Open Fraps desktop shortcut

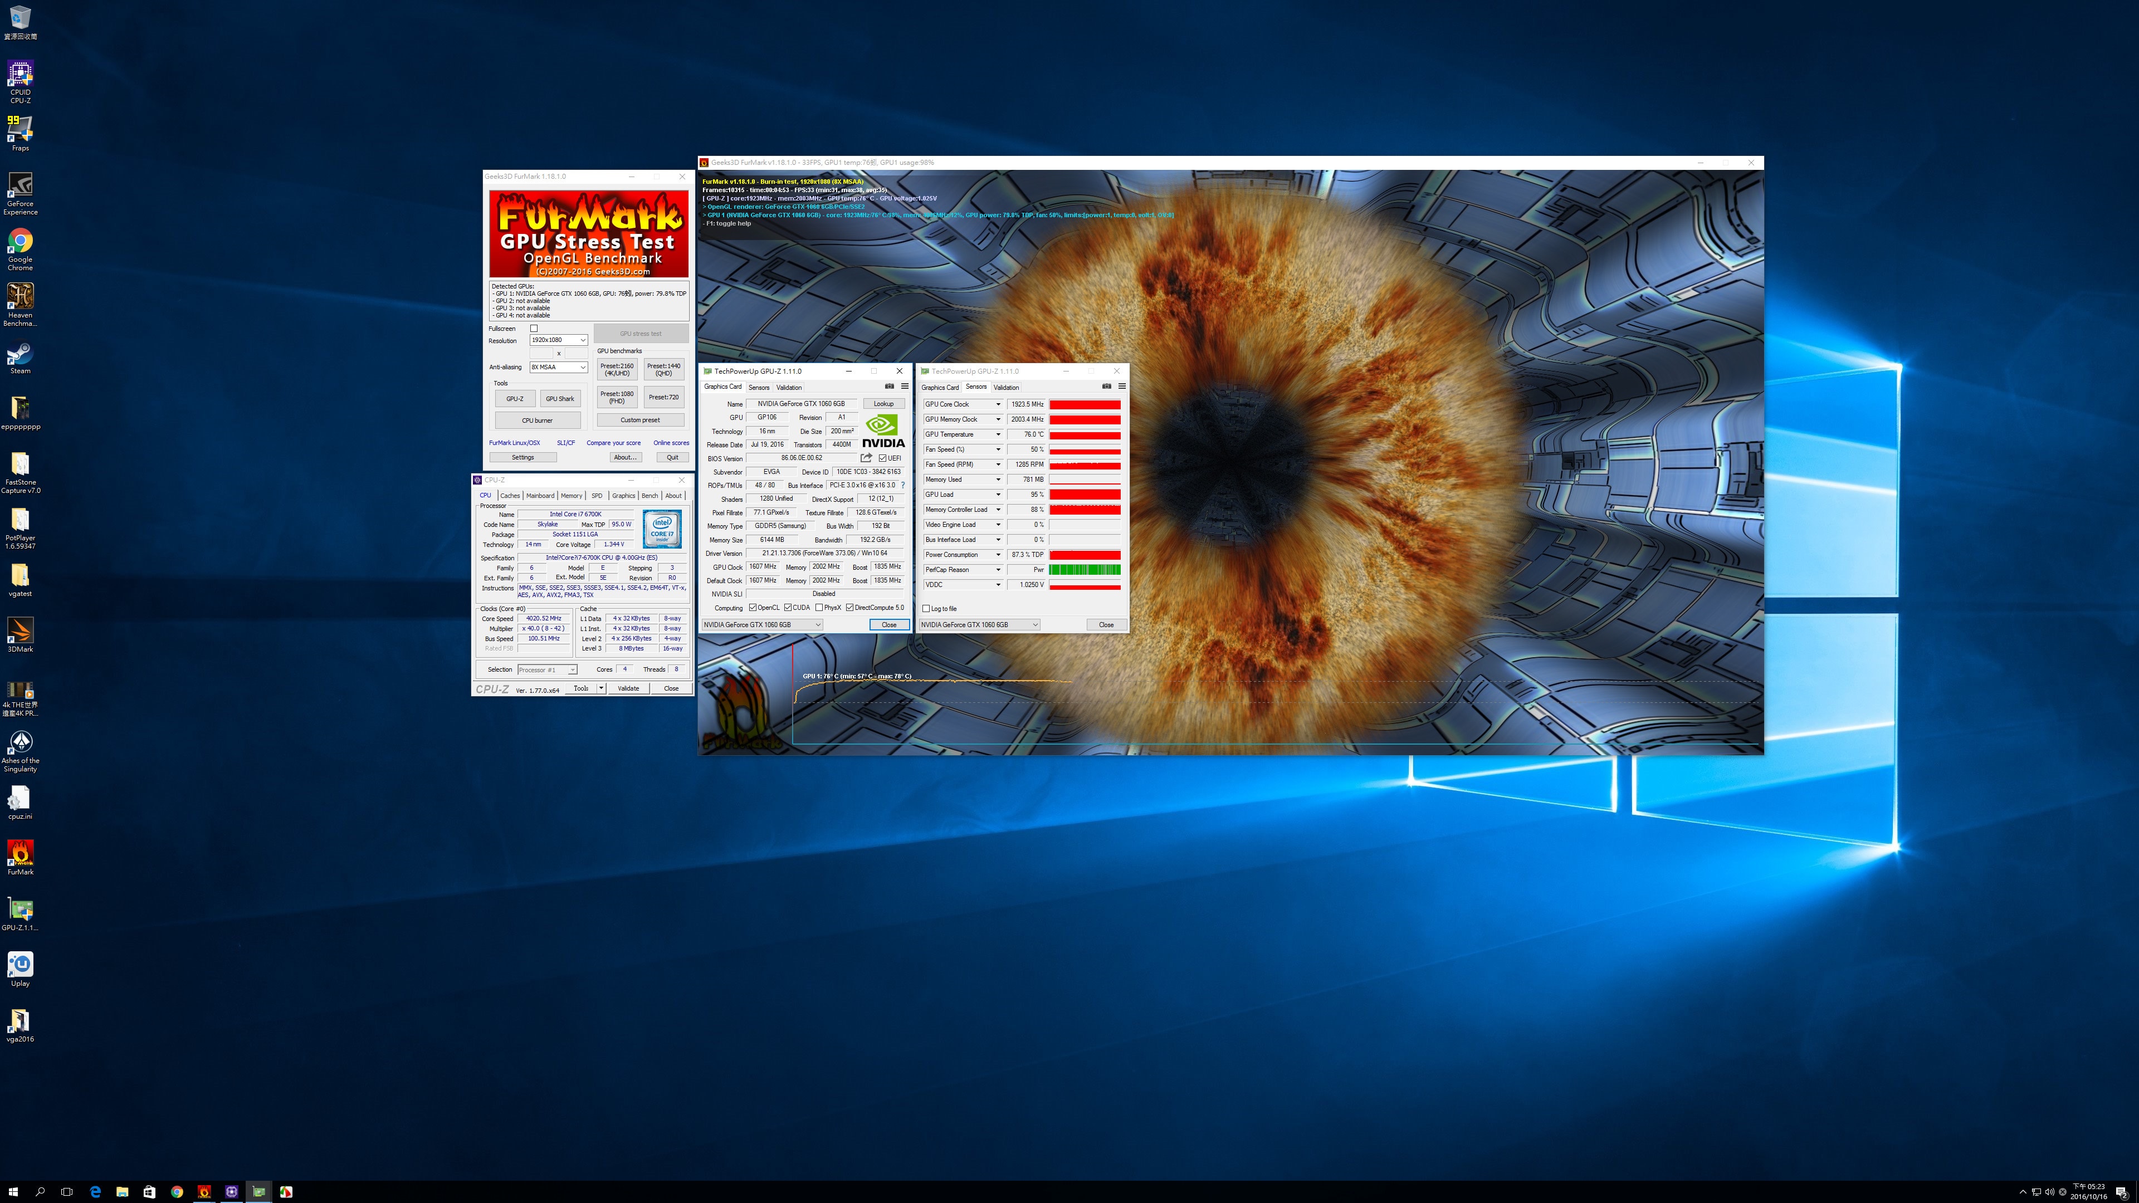click(x=20, y=133)
